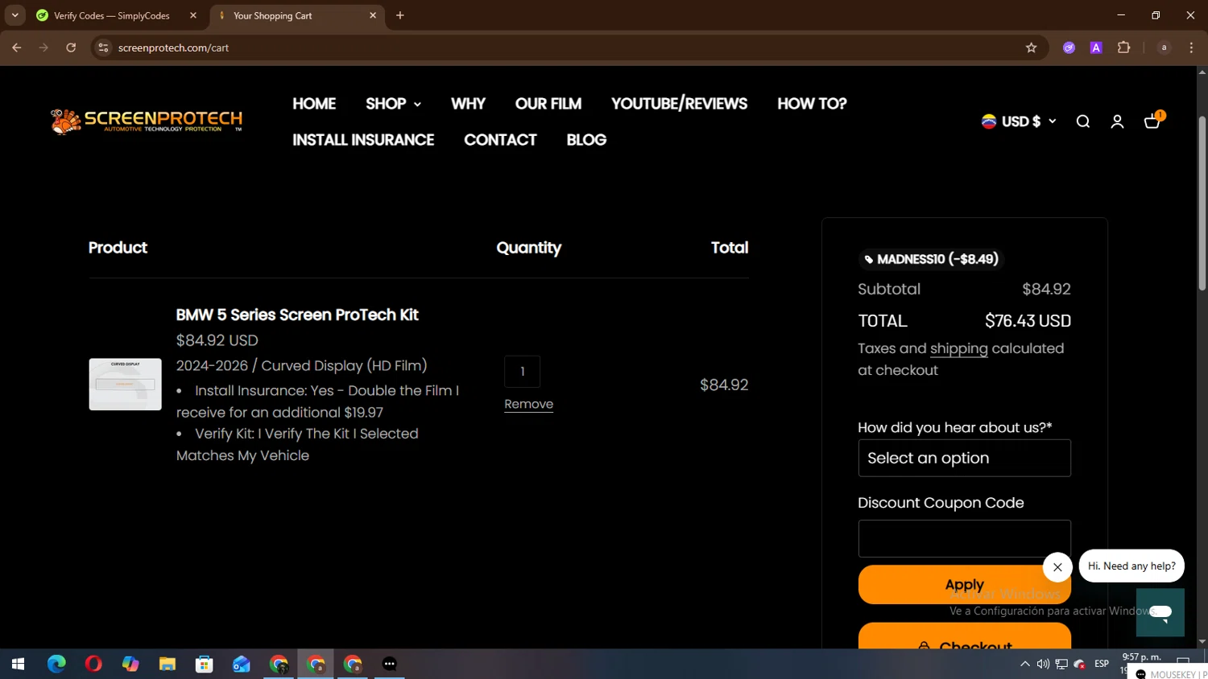Screen dimensions: 1208x679
Task: Open Microsoft Store from taskbar
Action: tap(205, 664)
